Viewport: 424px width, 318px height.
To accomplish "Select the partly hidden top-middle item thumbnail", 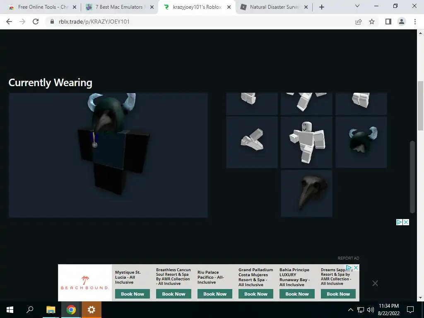I will [306, 104].
